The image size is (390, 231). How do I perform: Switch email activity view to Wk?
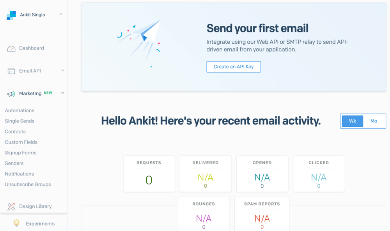(352, 121)
